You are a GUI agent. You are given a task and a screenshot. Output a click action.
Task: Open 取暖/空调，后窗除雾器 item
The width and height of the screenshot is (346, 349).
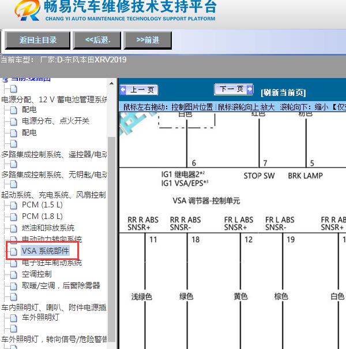tap(61, 285)
